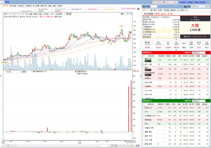211x148 pixels.
Task: Expand the triangle below statistics summary
Action: point(176,40)
